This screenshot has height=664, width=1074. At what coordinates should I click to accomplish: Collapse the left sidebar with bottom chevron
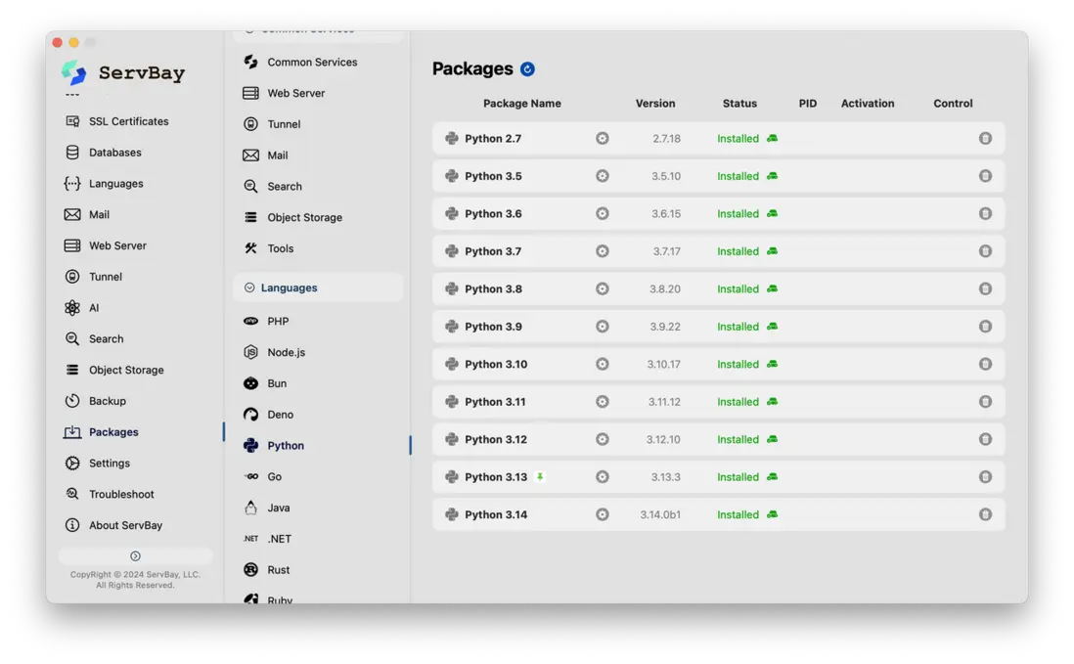pyautogui.click(x=135, y=556)
